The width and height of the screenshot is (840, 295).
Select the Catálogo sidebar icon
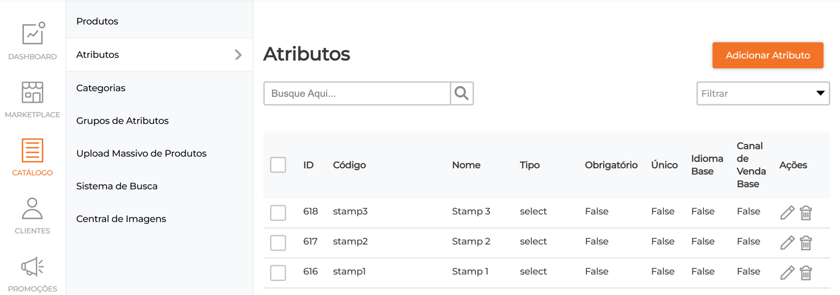[x=33, y=151]
